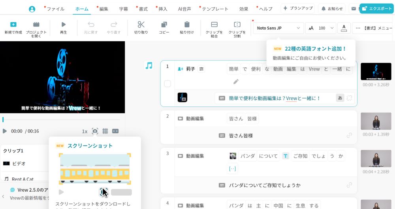Click the screenshot camera icon under the preview
The height and width of the screenshot is (209, 395).
[x=95, y=131]
